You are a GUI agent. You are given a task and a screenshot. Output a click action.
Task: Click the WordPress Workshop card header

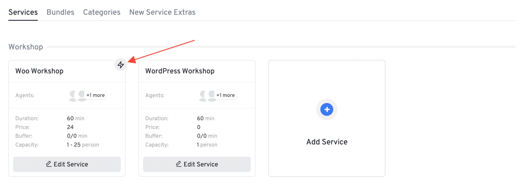(180, 71)
